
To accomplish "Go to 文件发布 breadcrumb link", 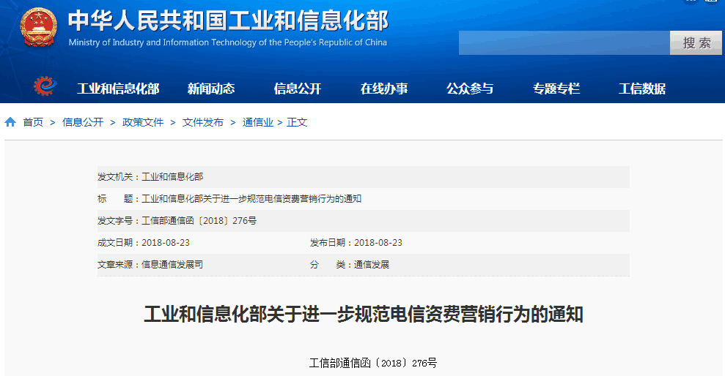I will coord(203,122).
